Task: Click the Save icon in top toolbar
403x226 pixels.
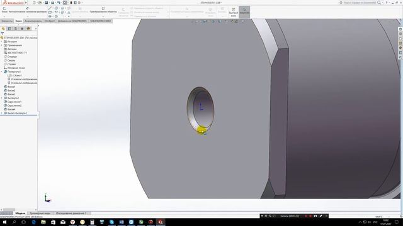Action: pos(46,3)
